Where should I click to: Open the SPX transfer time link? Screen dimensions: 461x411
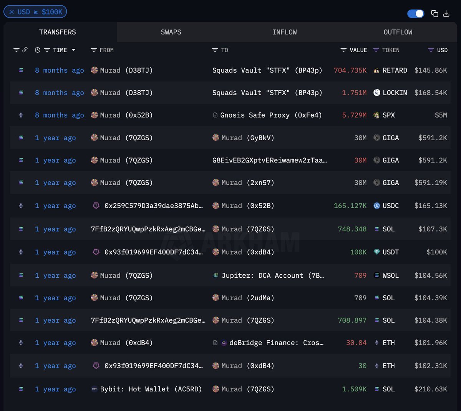(60, 115)
